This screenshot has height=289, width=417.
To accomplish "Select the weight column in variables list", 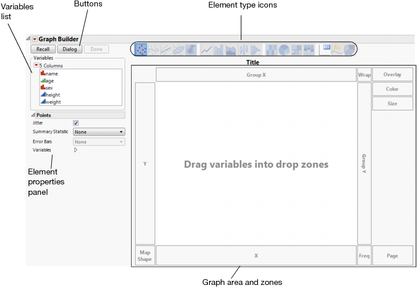I will 81,102.
